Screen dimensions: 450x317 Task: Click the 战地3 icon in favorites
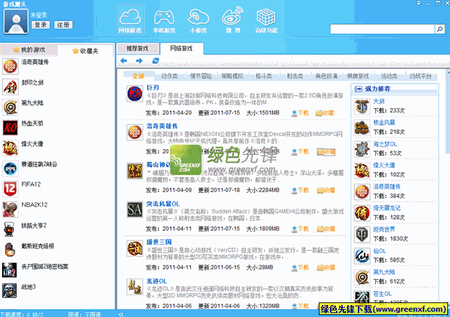tap(9, 290)
